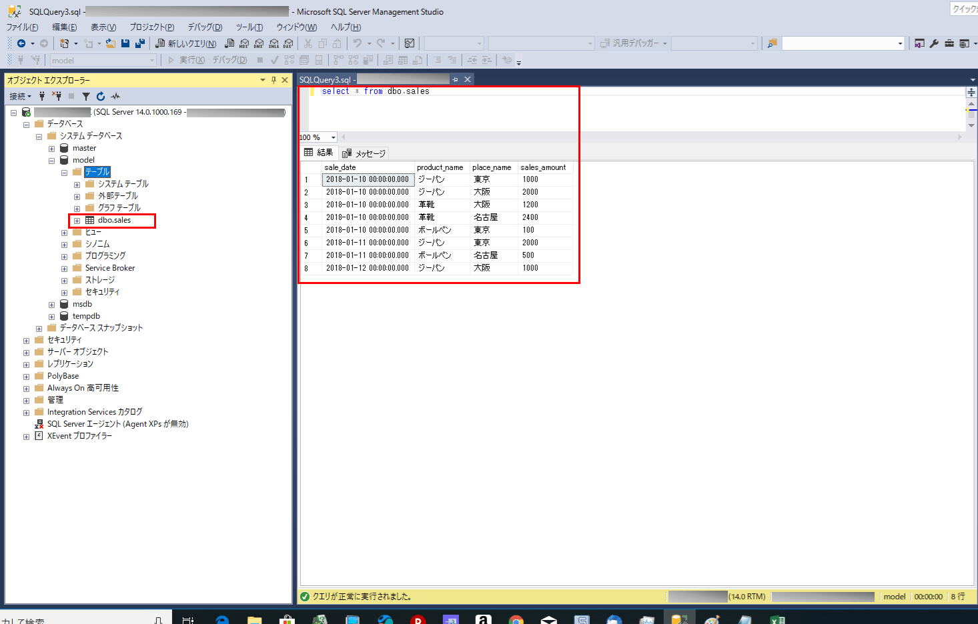Click the 新しいクエリ (New Query) toolbar button
The image size is (978, 624).
pyautogui.click(x=186, y=43)
